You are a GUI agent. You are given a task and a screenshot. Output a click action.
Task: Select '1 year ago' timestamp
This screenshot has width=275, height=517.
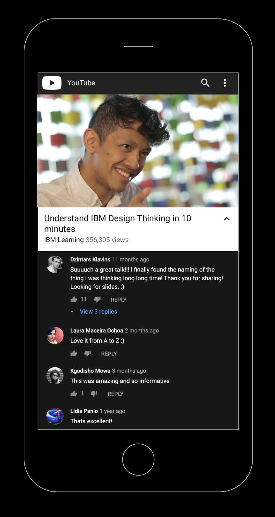(x=112, y=411)
